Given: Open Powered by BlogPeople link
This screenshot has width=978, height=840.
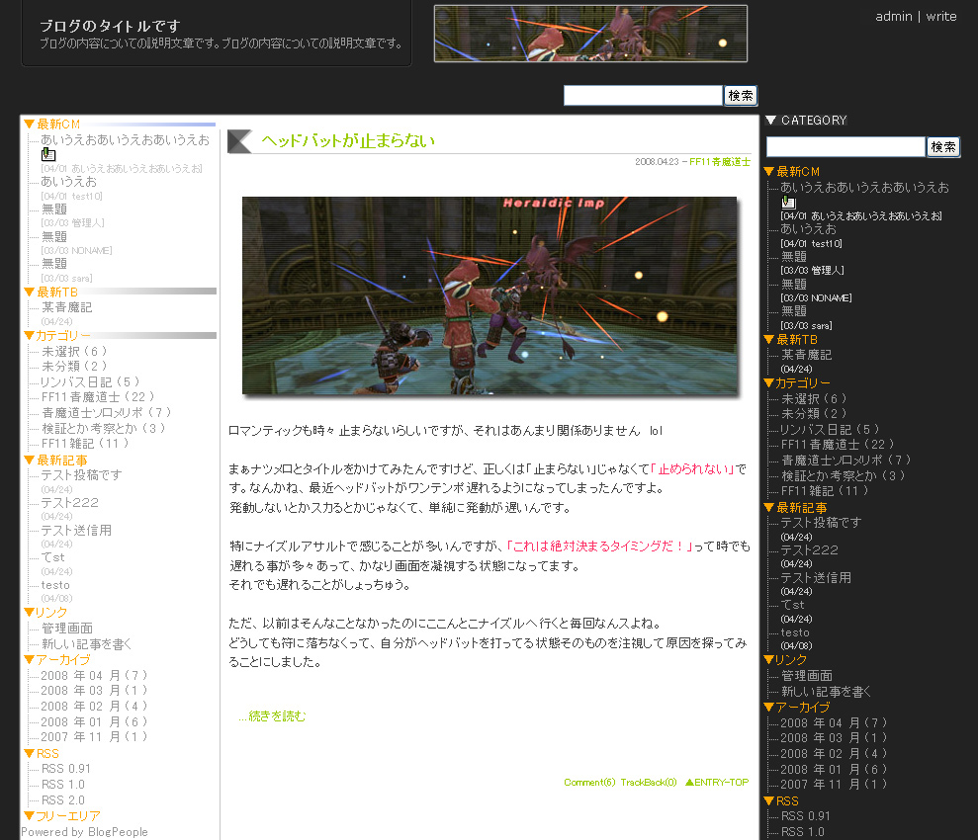Looking at the screenshot, I should click(85, 832).
